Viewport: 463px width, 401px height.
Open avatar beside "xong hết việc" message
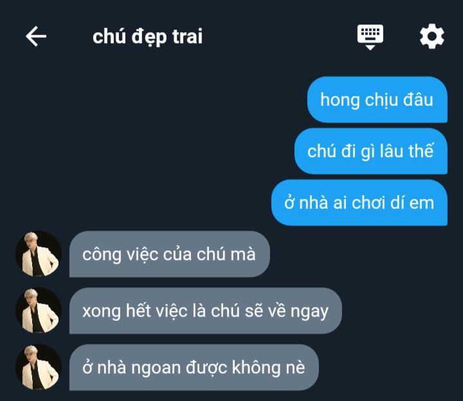[39, 311]
